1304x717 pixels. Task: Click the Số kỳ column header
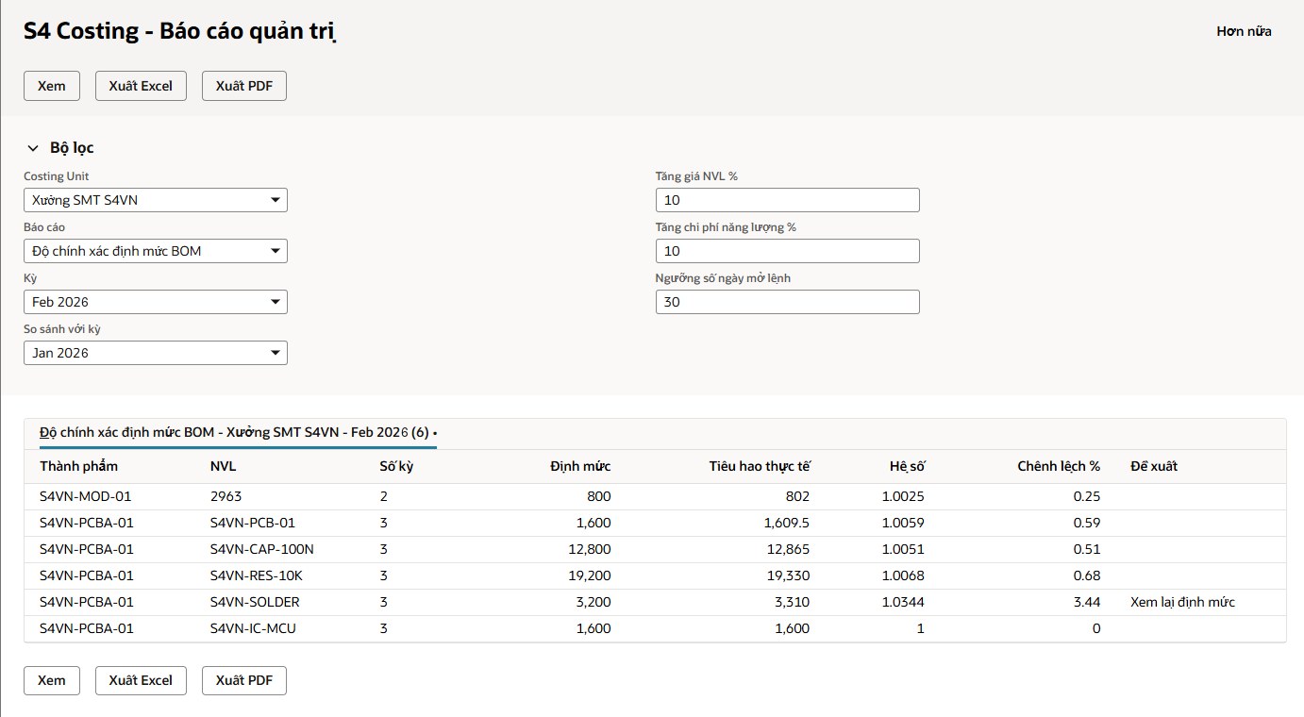tap(395, 466)
